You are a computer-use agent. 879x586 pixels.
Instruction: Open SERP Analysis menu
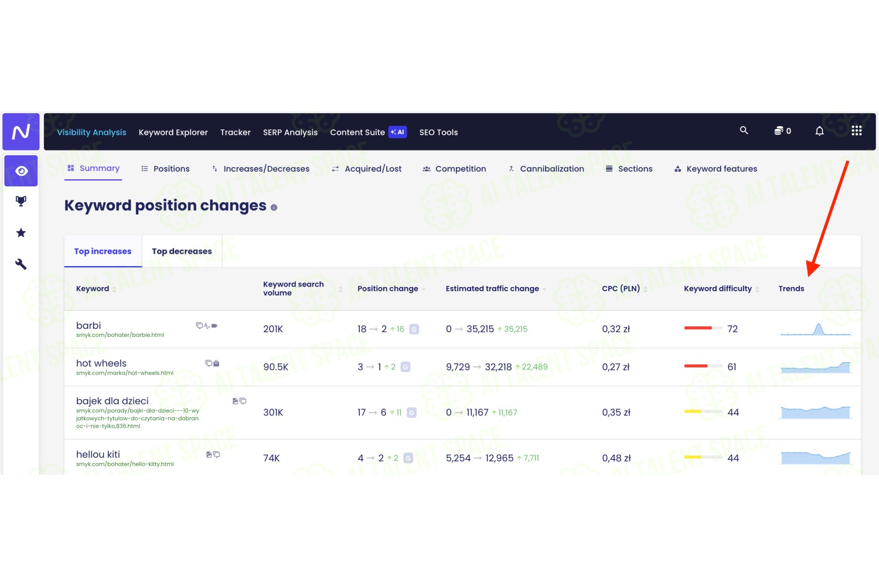click(290, 132)
